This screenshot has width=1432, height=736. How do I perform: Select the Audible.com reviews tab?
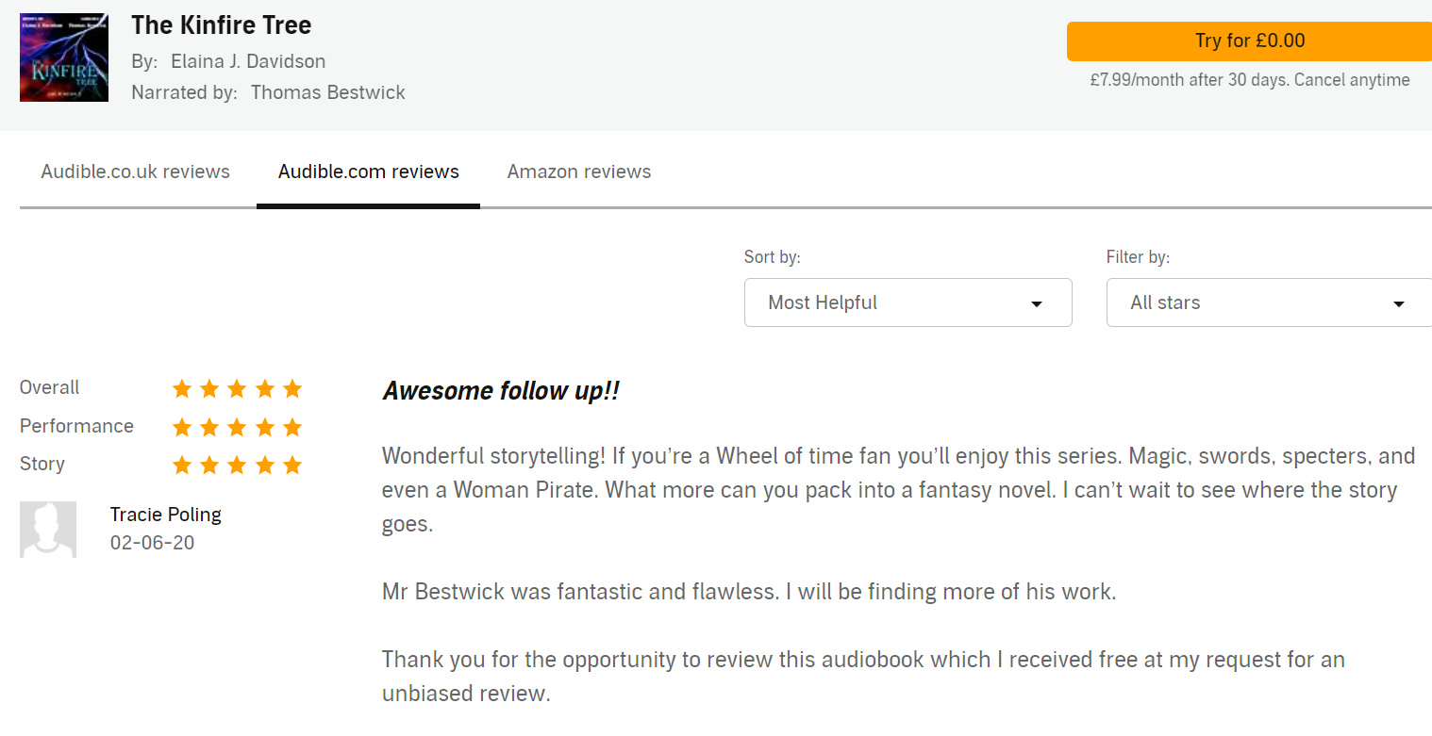[369, 172]
